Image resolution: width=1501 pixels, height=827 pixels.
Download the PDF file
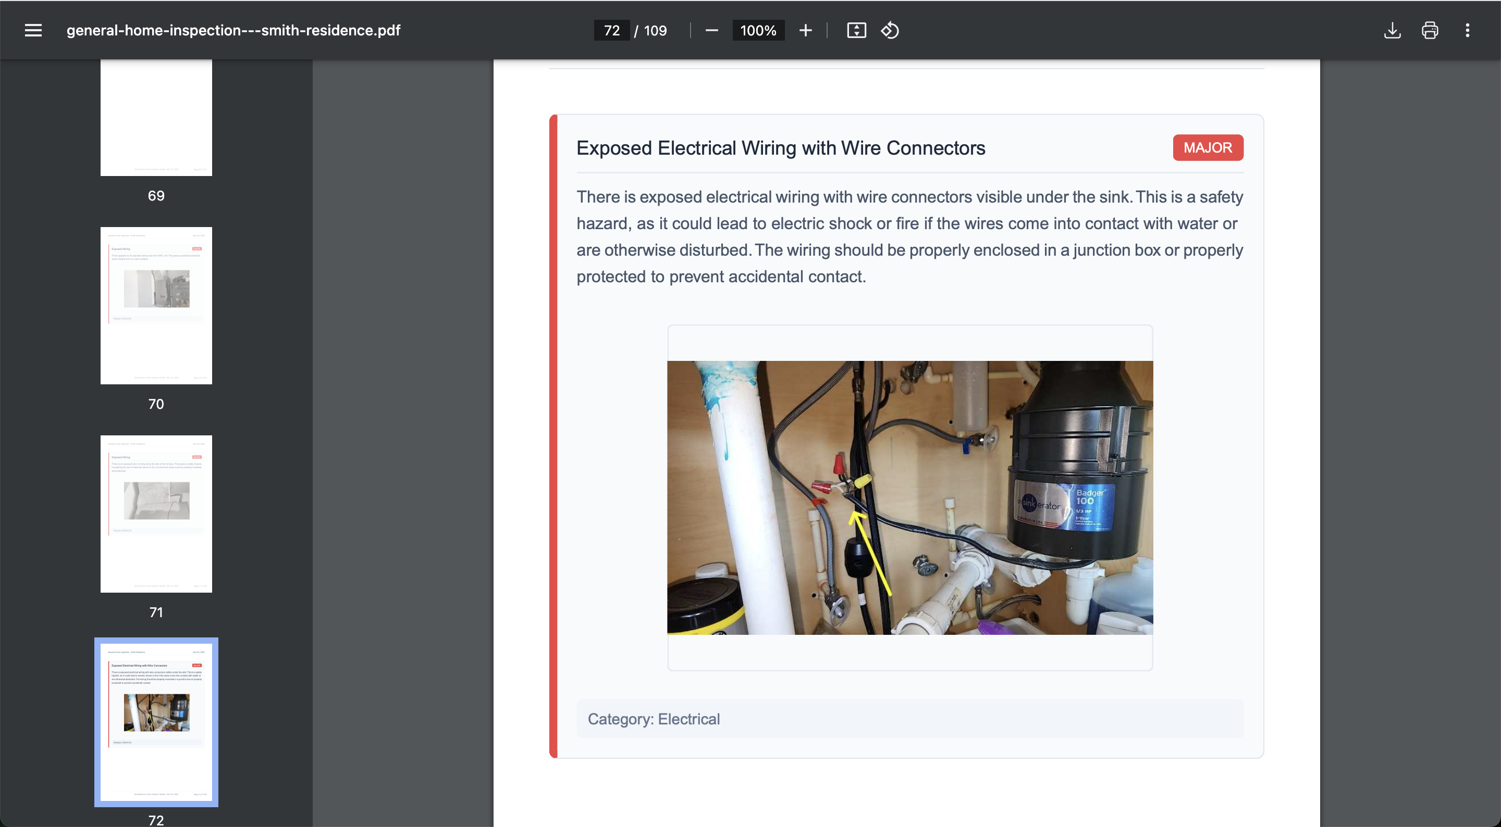[1392, 30]
